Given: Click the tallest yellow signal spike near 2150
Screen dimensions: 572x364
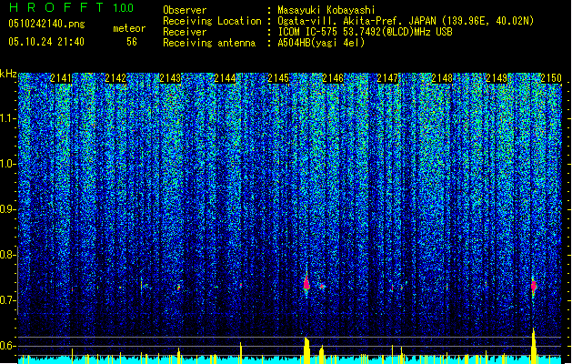Looking at the screenshot, I should 534,346.
